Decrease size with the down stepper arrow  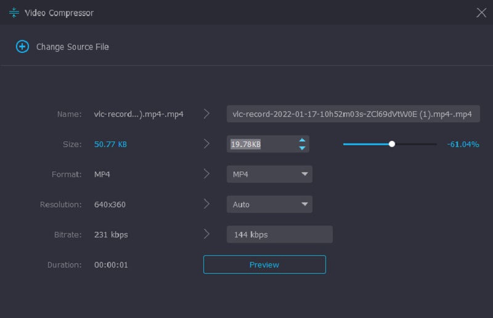tap(302, 148)
